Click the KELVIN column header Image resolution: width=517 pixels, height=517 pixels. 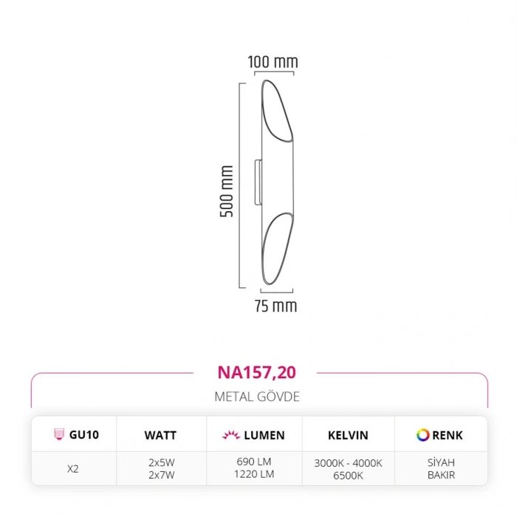click(x=347, y=435)
